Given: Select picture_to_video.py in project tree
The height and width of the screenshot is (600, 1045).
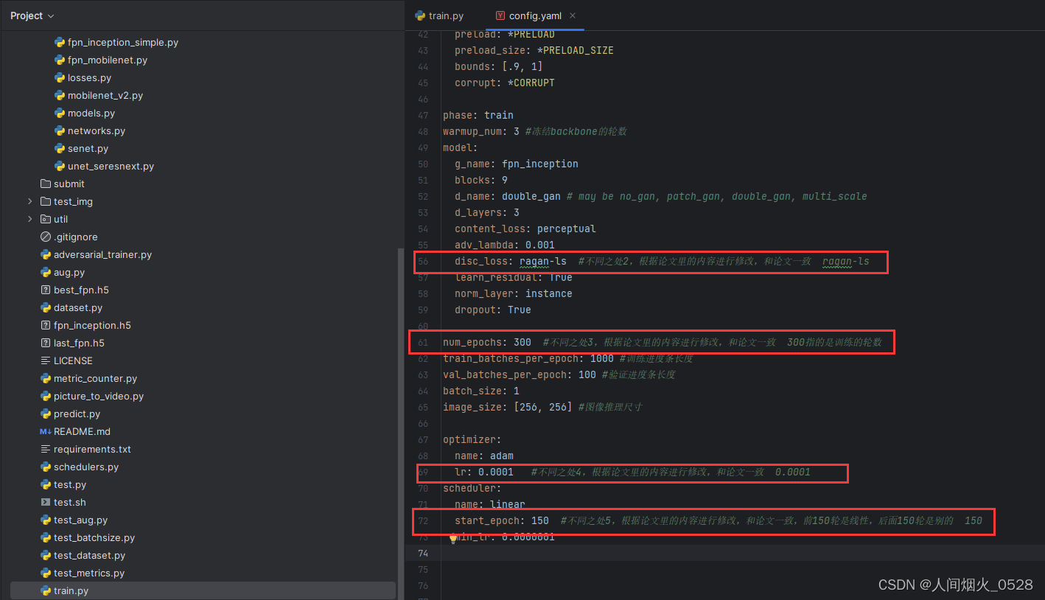Looking at the screenshot, I should [99, 396].
